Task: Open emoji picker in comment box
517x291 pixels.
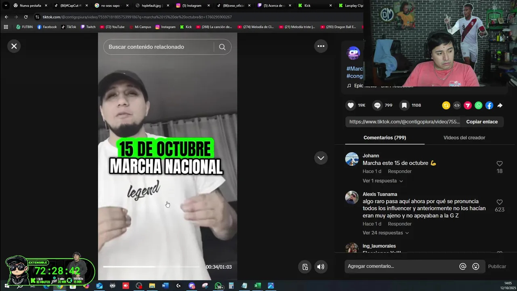Action: click(x=476, y=266)
